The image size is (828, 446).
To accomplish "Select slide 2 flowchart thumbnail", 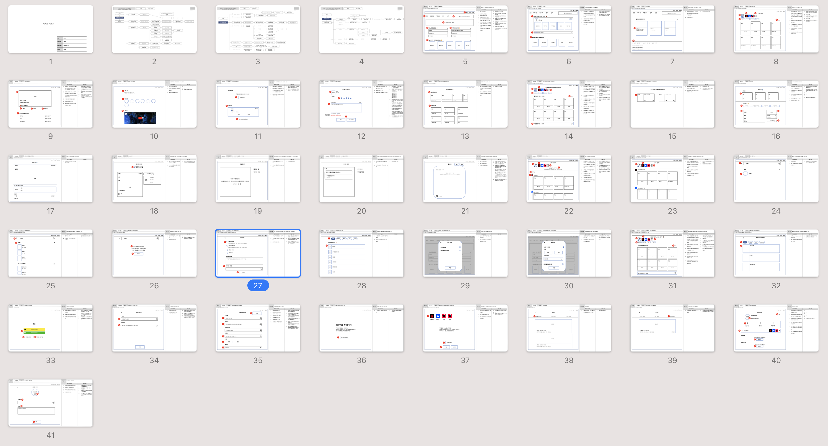I will pyautogui.click(x=154, y=29).
